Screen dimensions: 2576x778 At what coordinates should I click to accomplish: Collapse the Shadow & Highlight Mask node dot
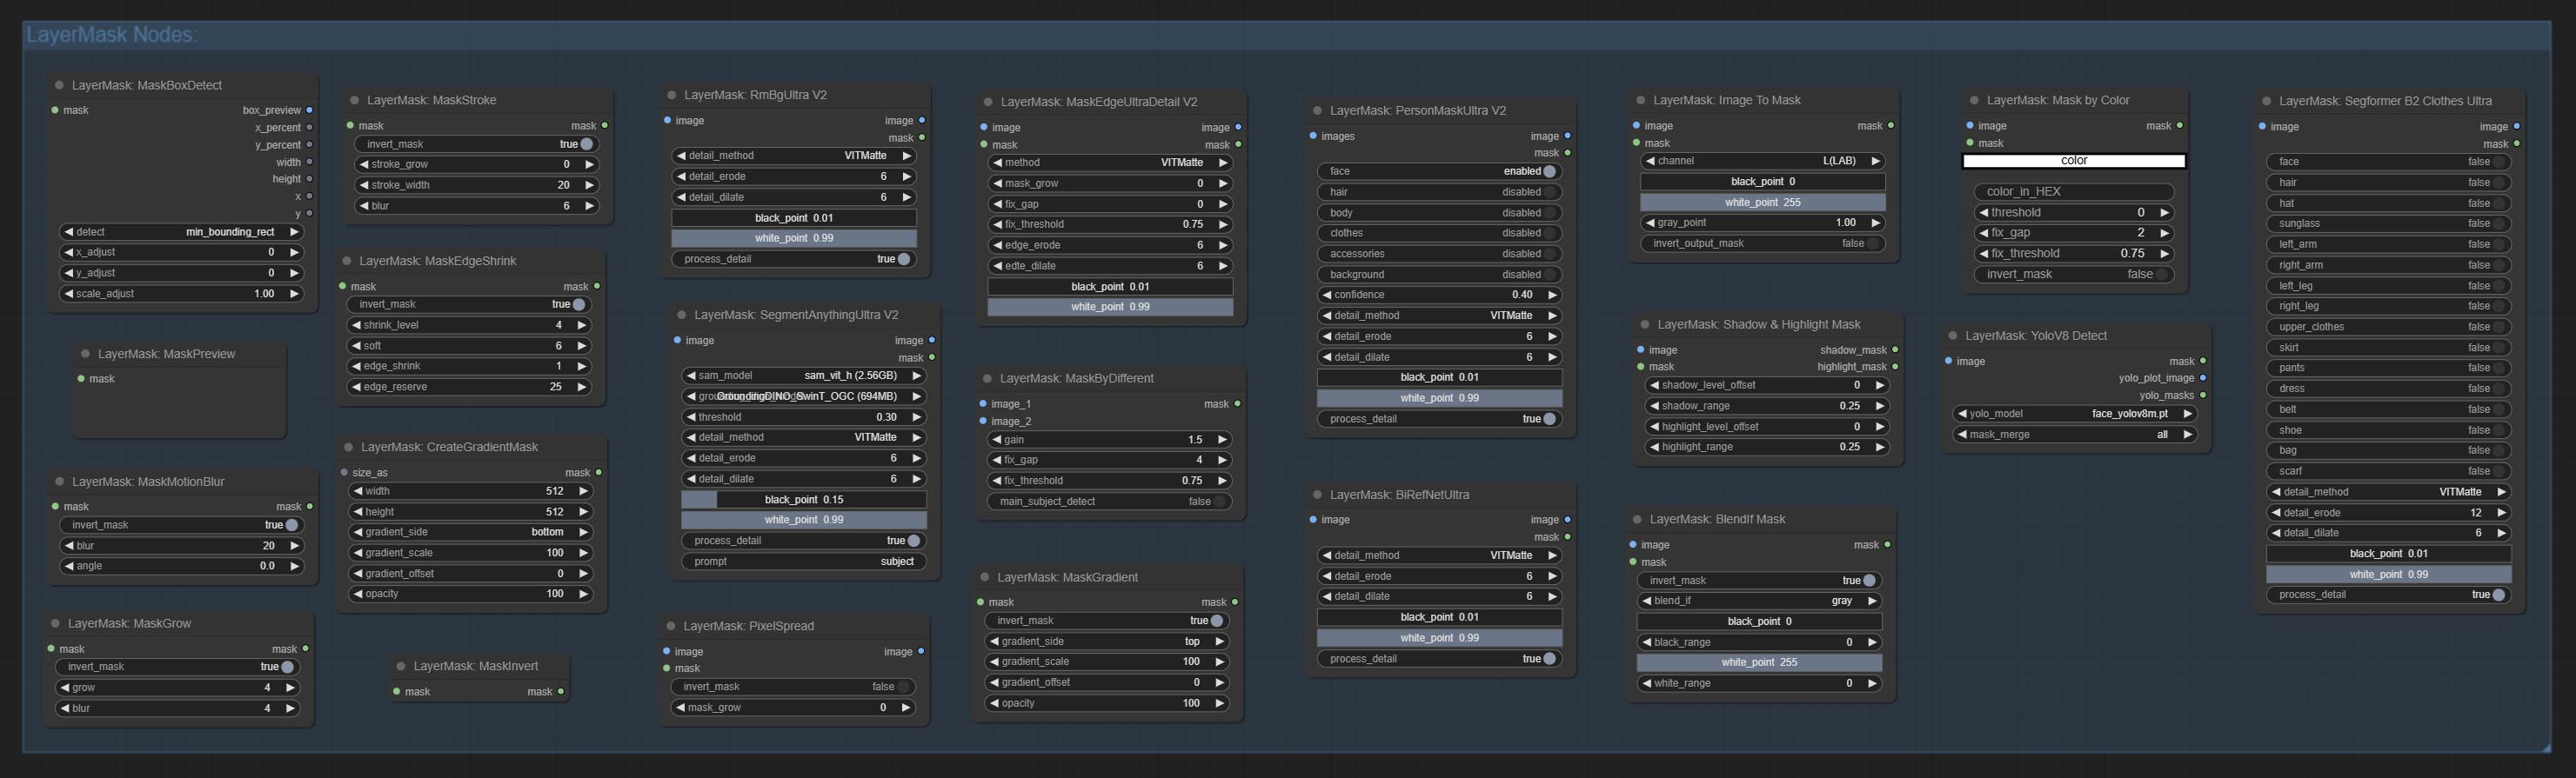coord(1645,324)
